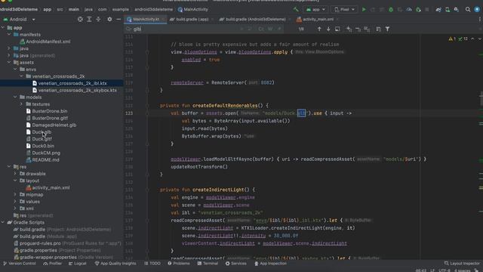Expand the mipmap folder
483x272 pixels.
click(15, 195)
